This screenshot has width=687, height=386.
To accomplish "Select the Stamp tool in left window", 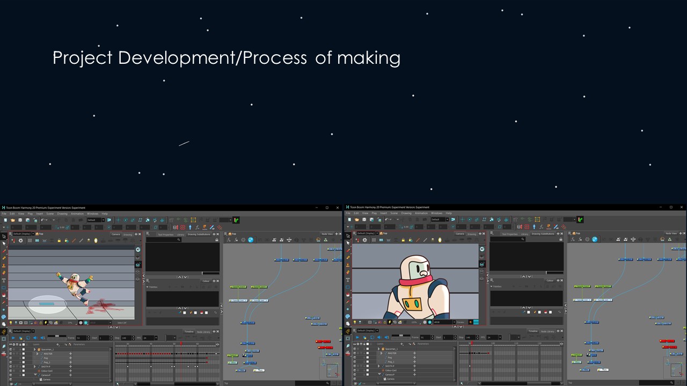I will [x=4, y=265].
